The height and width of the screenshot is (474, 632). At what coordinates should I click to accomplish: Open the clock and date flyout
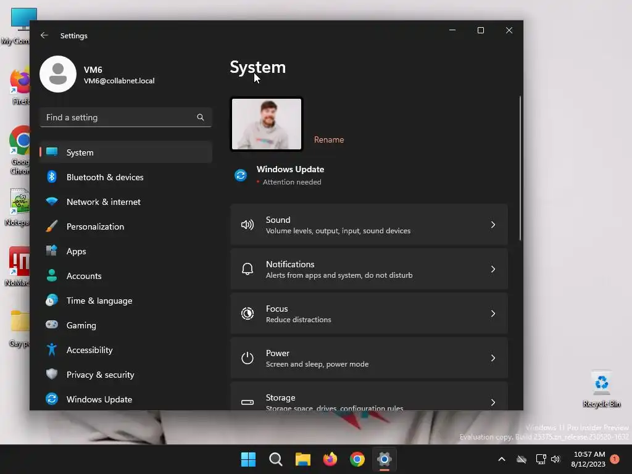pos(588,459)
